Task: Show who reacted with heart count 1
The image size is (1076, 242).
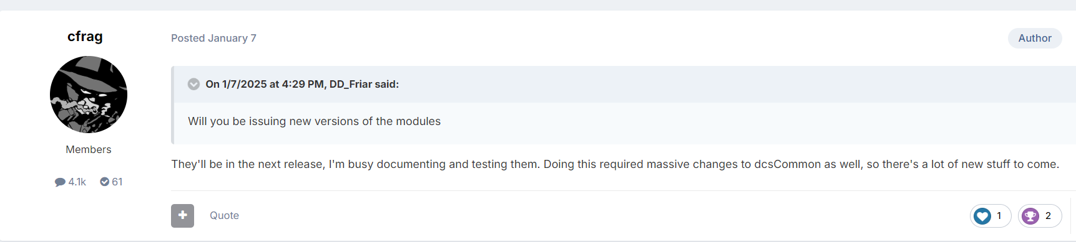Action: [999, 216]
